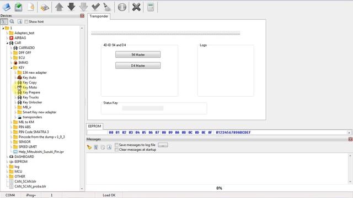Click the font 'A' icon in Devices panel
The width and height of the screenshot is (353, 198).
click(20, 21)
